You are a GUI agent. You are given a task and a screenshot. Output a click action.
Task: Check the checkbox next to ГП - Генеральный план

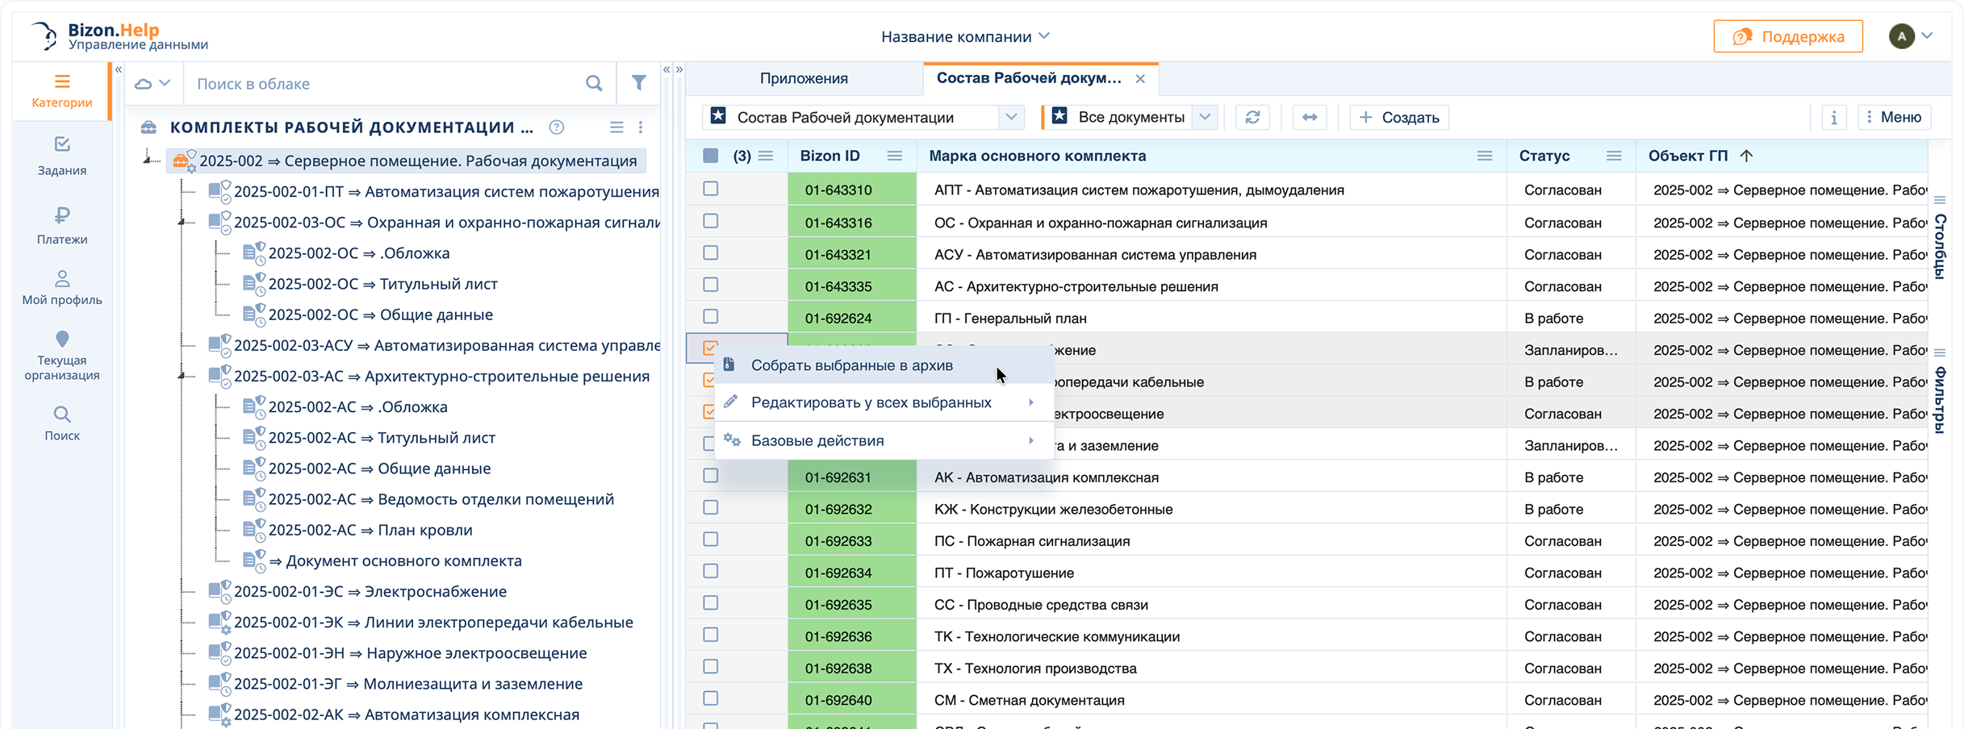tap(710, 317)
